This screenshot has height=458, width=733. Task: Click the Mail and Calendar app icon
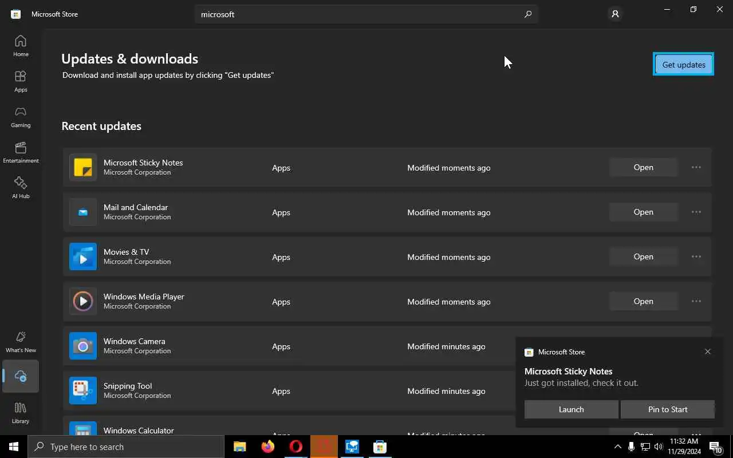click(83, 212)
